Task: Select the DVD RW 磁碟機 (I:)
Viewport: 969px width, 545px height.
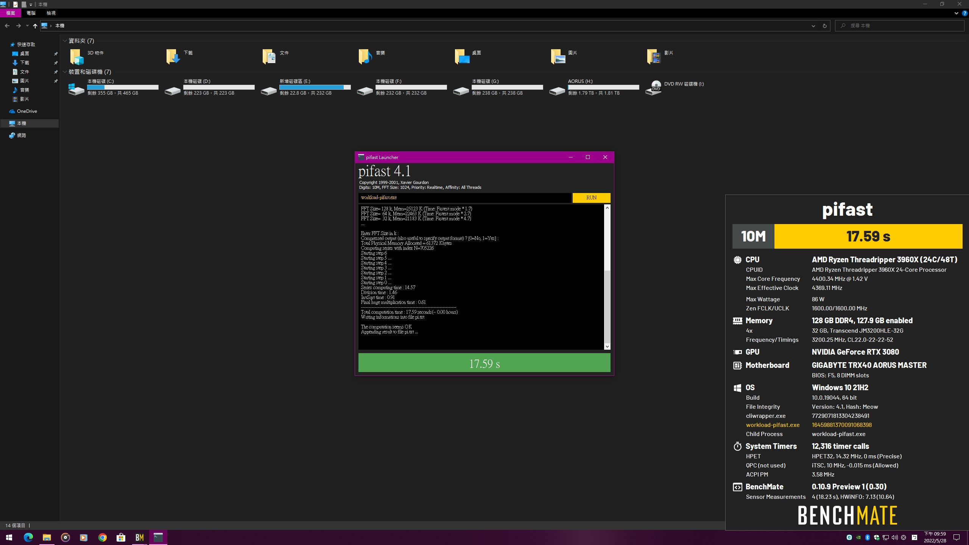Action: pyautogui.click(x=675, y=87)
